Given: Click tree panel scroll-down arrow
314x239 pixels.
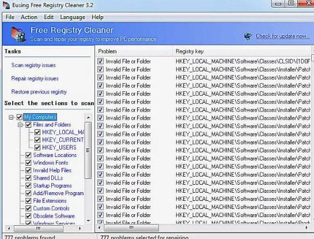Looking at the screenshot, I should [88, 221].
